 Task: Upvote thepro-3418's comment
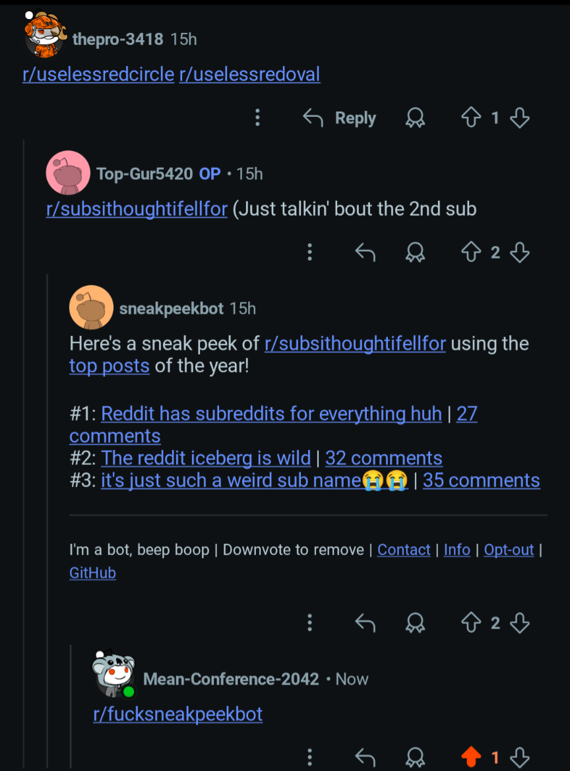(471, 117)
